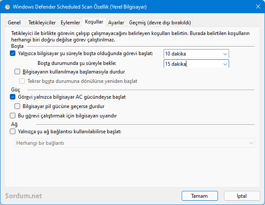Click inside the '10 dakika' text field
Image resolution: width=265 pixels, height=205 pixels.
coord(193,54)
